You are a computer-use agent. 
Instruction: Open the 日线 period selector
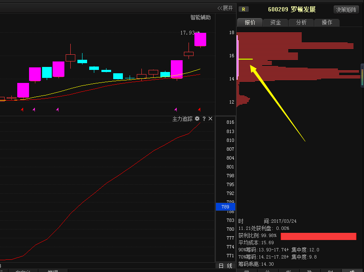(225, 266)
